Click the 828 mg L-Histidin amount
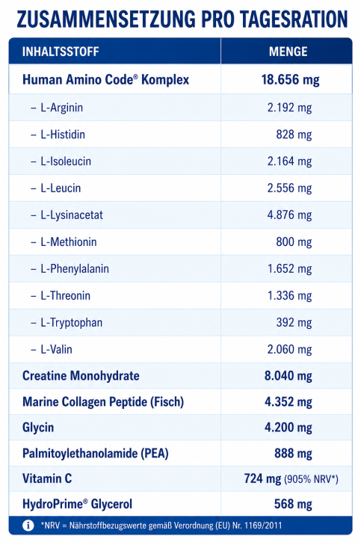The width and height of the screenshot is (361, 542). tap(294, 134)
